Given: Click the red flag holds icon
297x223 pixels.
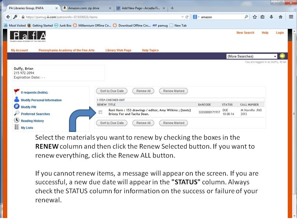Looking at the screenshot, I should pos(16,91).
